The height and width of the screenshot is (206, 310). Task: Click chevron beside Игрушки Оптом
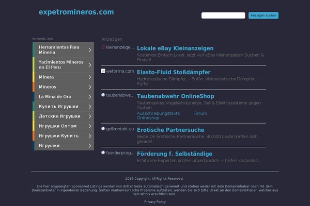90,126
